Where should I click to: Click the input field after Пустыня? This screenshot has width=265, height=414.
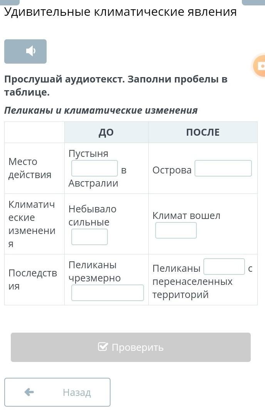[94, 168]
